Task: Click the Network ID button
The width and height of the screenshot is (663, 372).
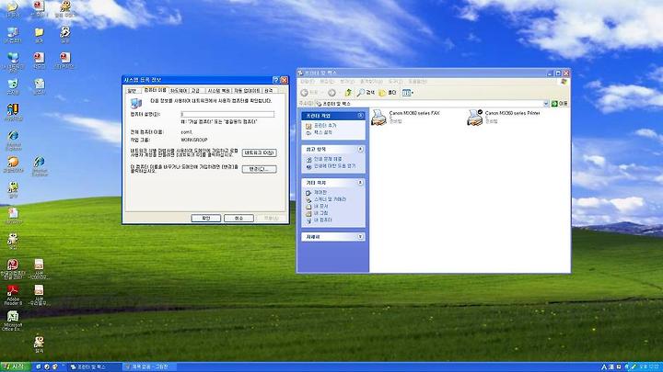Action: 260,153
